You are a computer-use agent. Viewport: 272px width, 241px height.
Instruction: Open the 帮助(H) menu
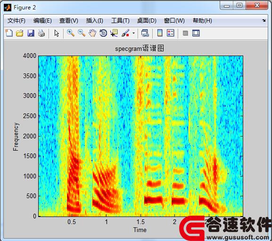pyautogui.click(x=202, y=21)
